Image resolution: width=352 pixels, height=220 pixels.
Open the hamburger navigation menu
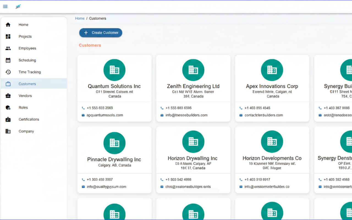[5, 6]
